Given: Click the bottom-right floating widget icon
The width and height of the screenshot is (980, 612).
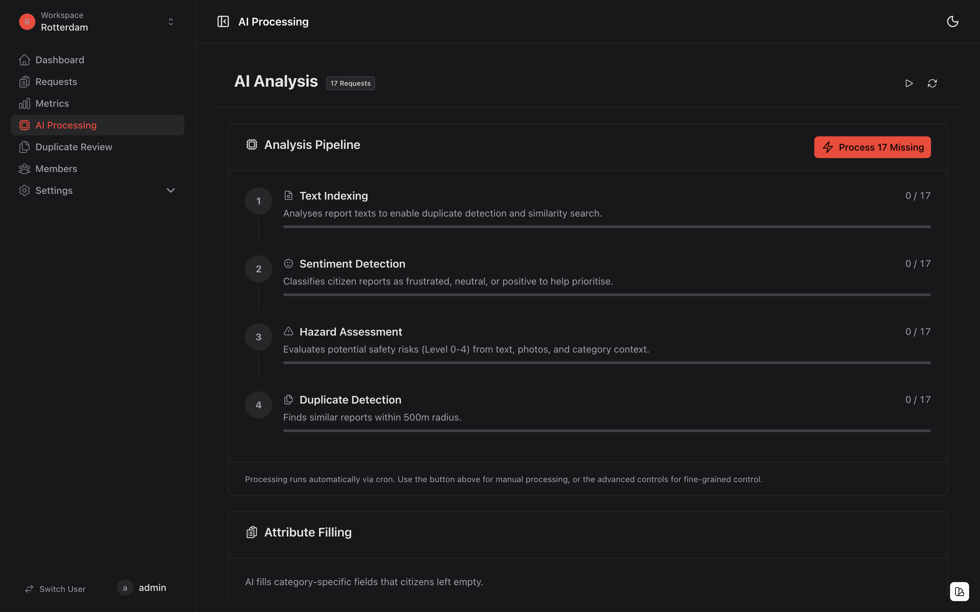Looking at the screenshot, I should (959, 592).
